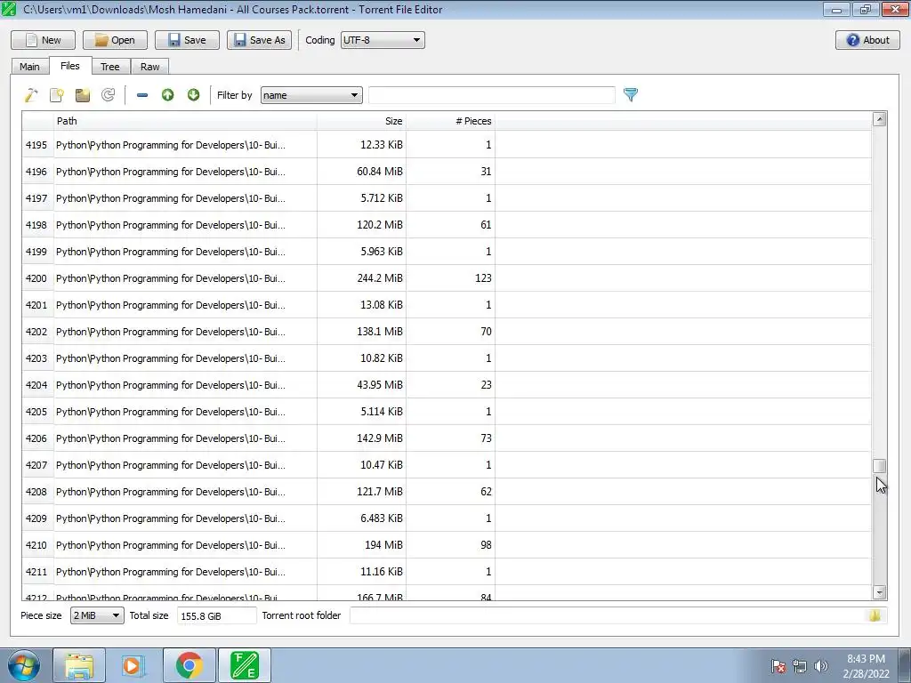
Task: Open the Piece size 2 MiB dropdown
Action: (x=97, y=615)
